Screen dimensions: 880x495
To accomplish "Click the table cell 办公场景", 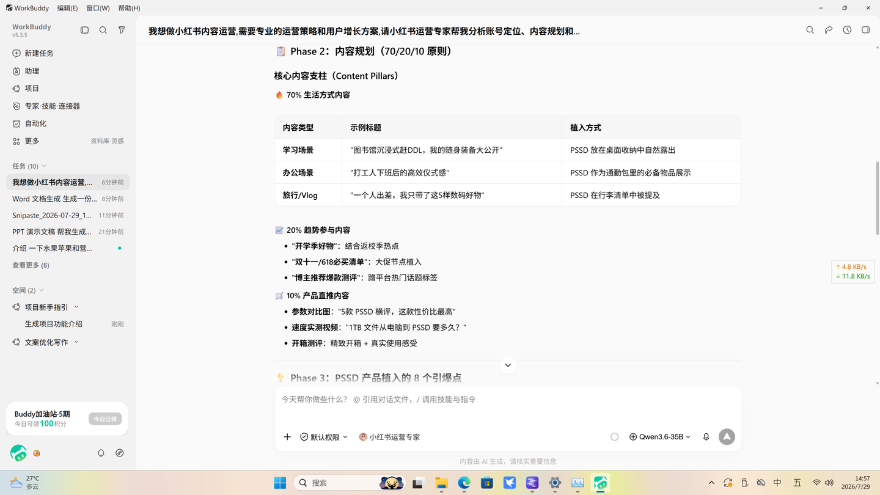I will 308,172.
